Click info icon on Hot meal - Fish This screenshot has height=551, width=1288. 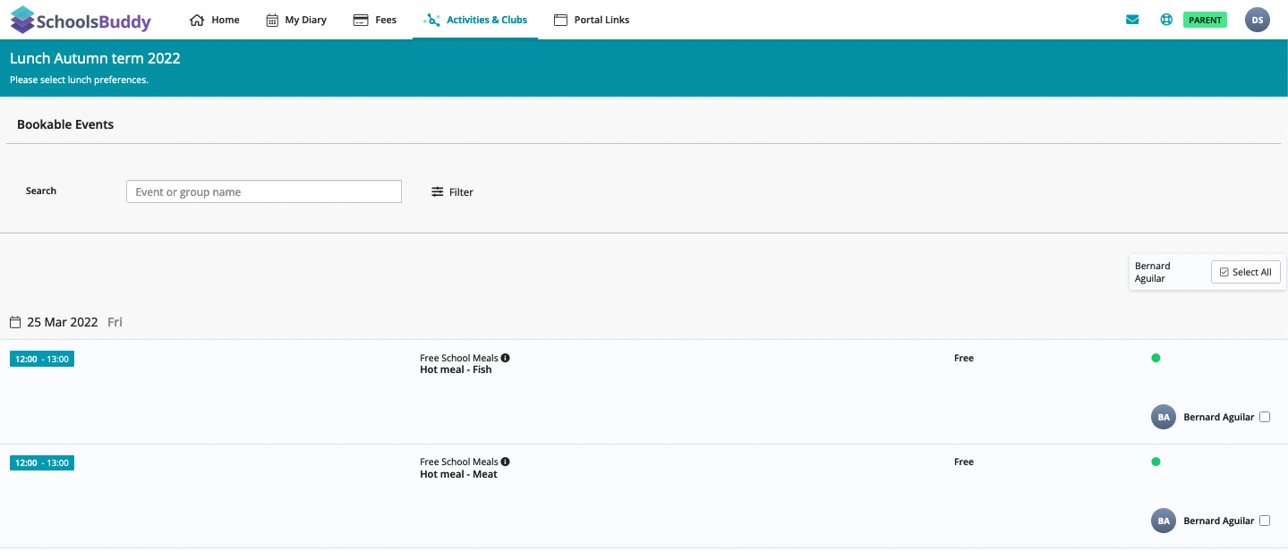coord(505,358)
